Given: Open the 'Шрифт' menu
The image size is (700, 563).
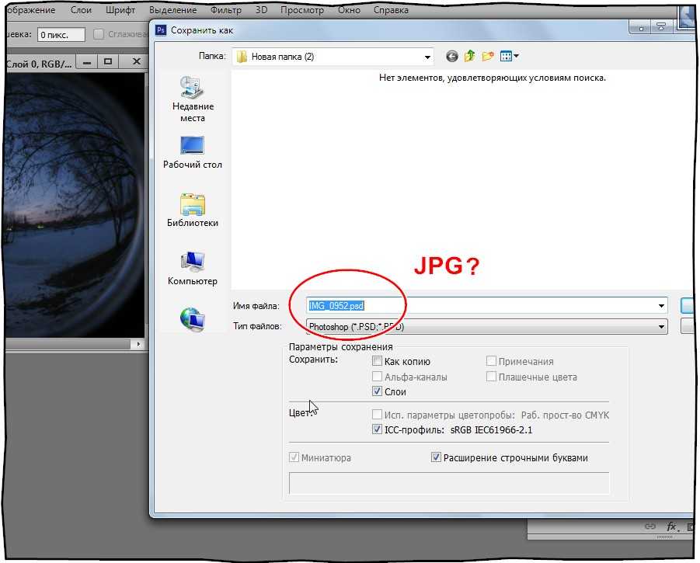Looking at the screenshot, I should point(120,10).
